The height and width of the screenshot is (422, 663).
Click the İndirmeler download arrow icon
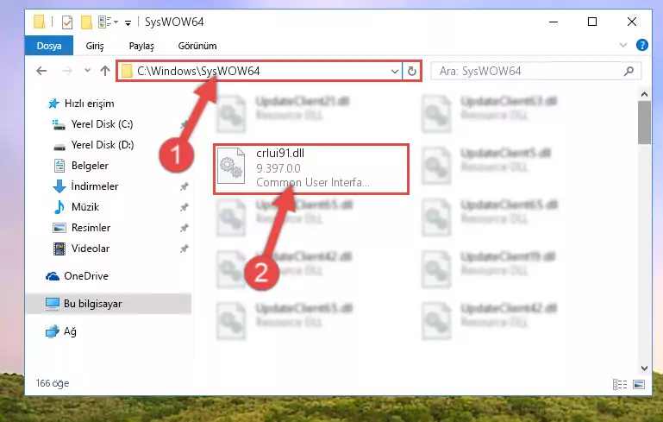[59, 186]
